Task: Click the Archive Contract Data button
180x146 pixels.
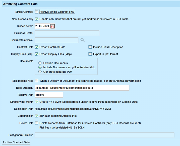Action: click(x=16, y=142)
